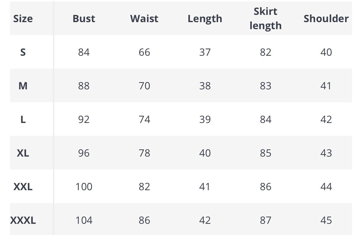Click the XXXL size row label
Screen dimensions: 362x235
click(x=23, y=220)
